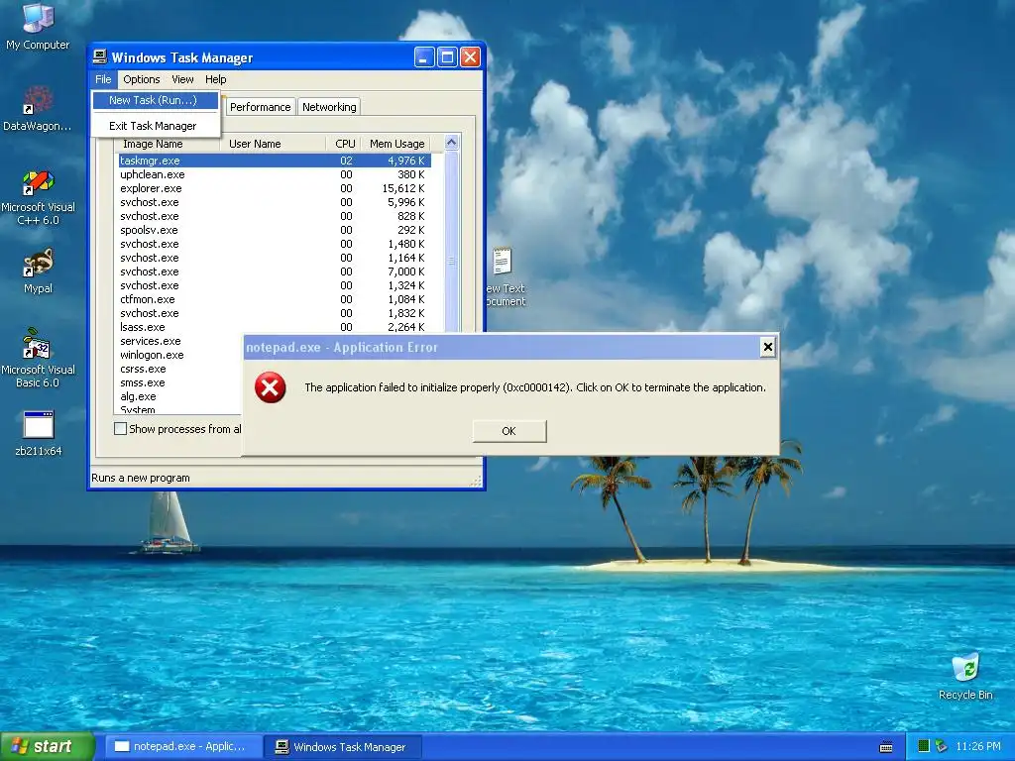Open the DataWagon desktop shortcut

click(38, 108)
